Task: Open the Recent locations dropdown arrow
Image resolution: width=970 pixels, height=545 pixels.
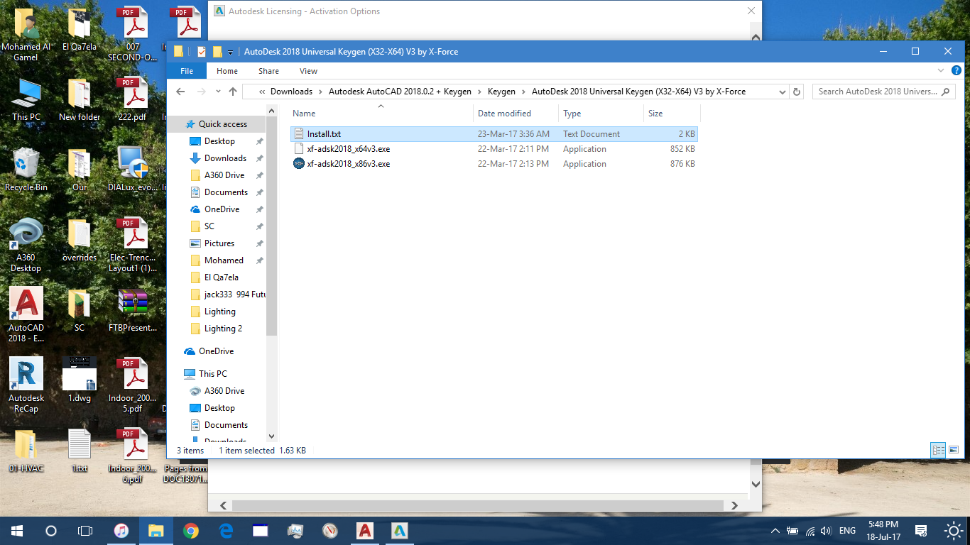Action: [x=217, y=92]
